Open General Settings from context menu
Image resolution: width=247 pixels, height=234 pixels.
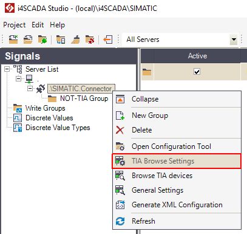point(177,190)
